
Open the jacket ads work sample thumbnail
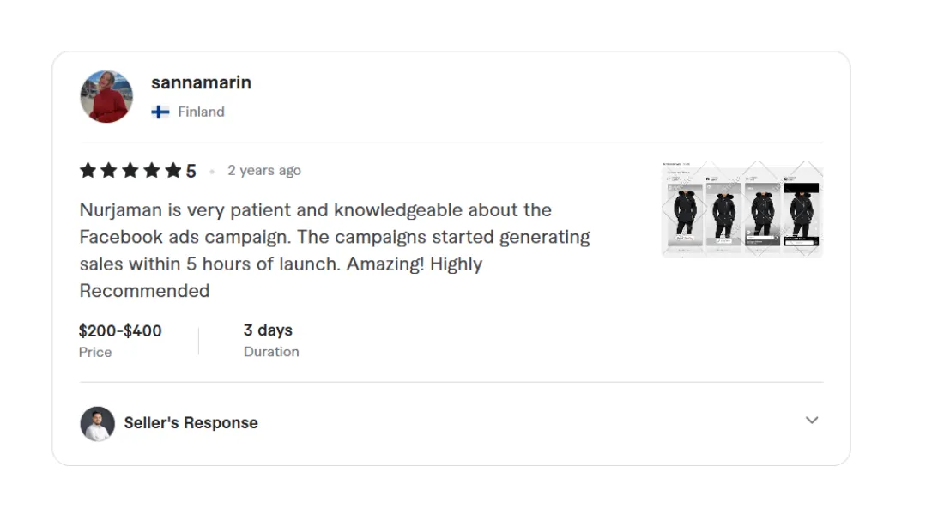[x=742, y=209]
